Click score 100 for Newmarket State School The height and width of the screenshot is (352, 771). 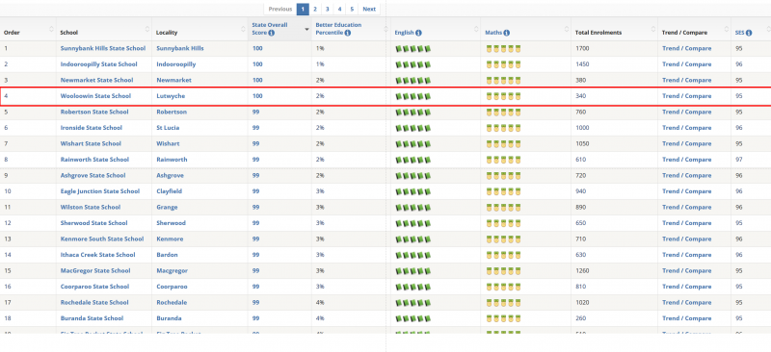pyautogui.click(x=257, y=80)
